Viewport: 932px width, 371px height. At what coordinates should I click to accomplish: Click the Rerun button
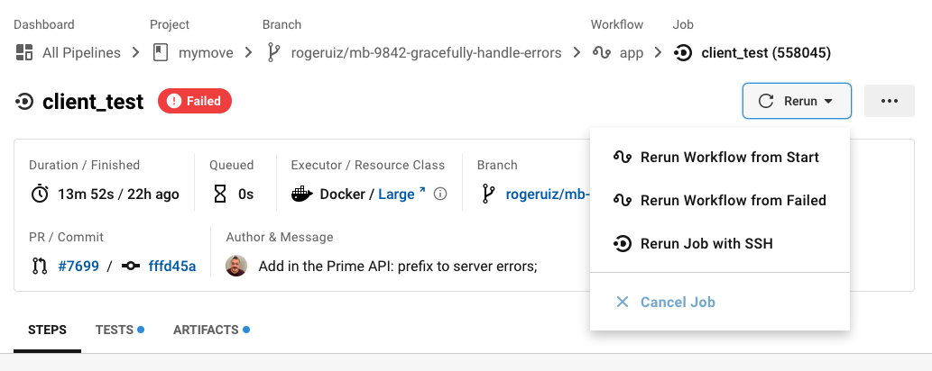click(x=797, y=101)
